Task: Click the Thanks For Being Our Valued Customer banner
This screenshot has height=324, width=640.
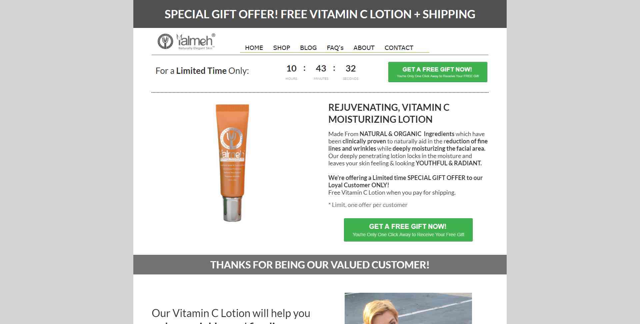Action: point(320,265)
